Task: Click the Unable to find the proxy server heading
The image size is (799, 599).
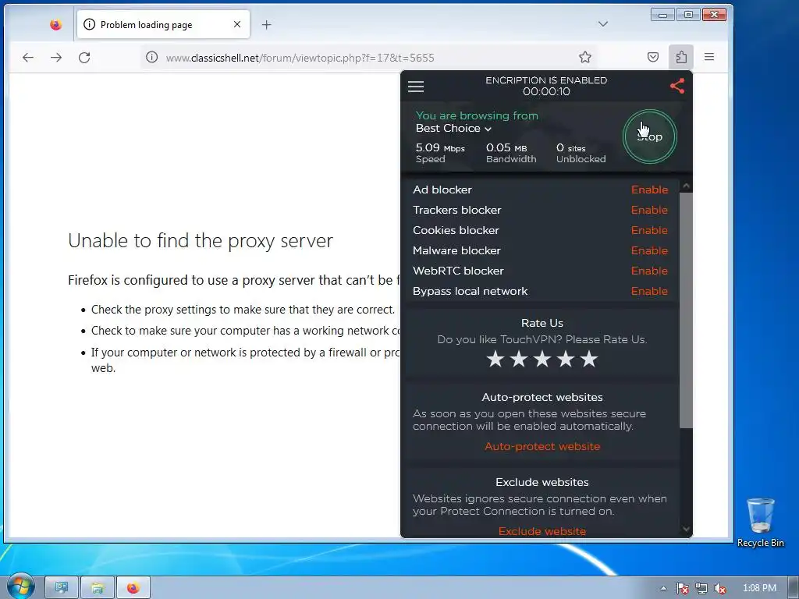Action: tap(201, 240)
